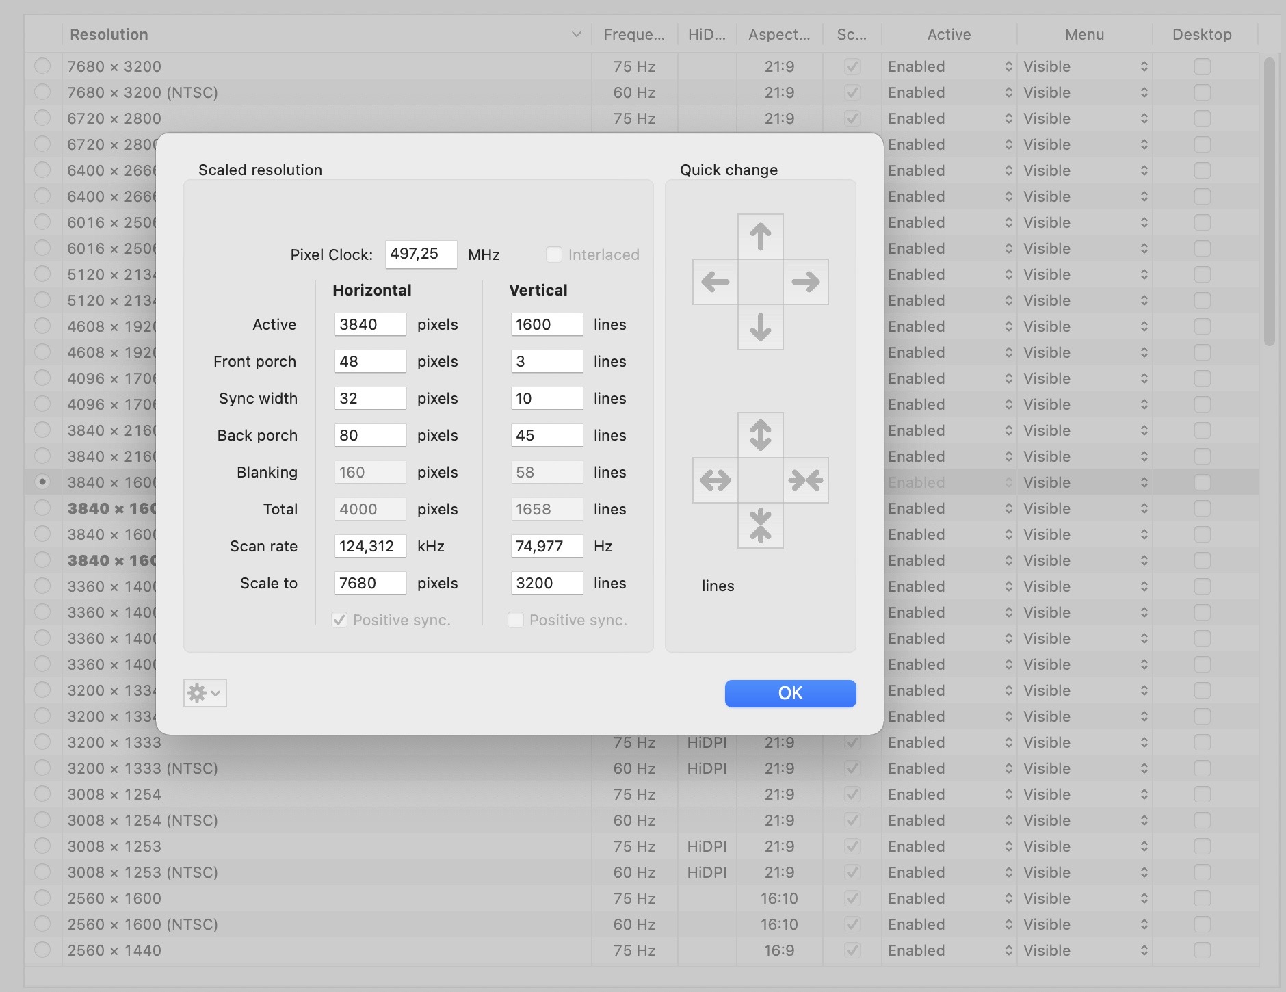Viewport: 1286px width, 992px height.
Task: Click the horizontal expand arrows icon
Action: pyautogui.click(x=714, y=480)
